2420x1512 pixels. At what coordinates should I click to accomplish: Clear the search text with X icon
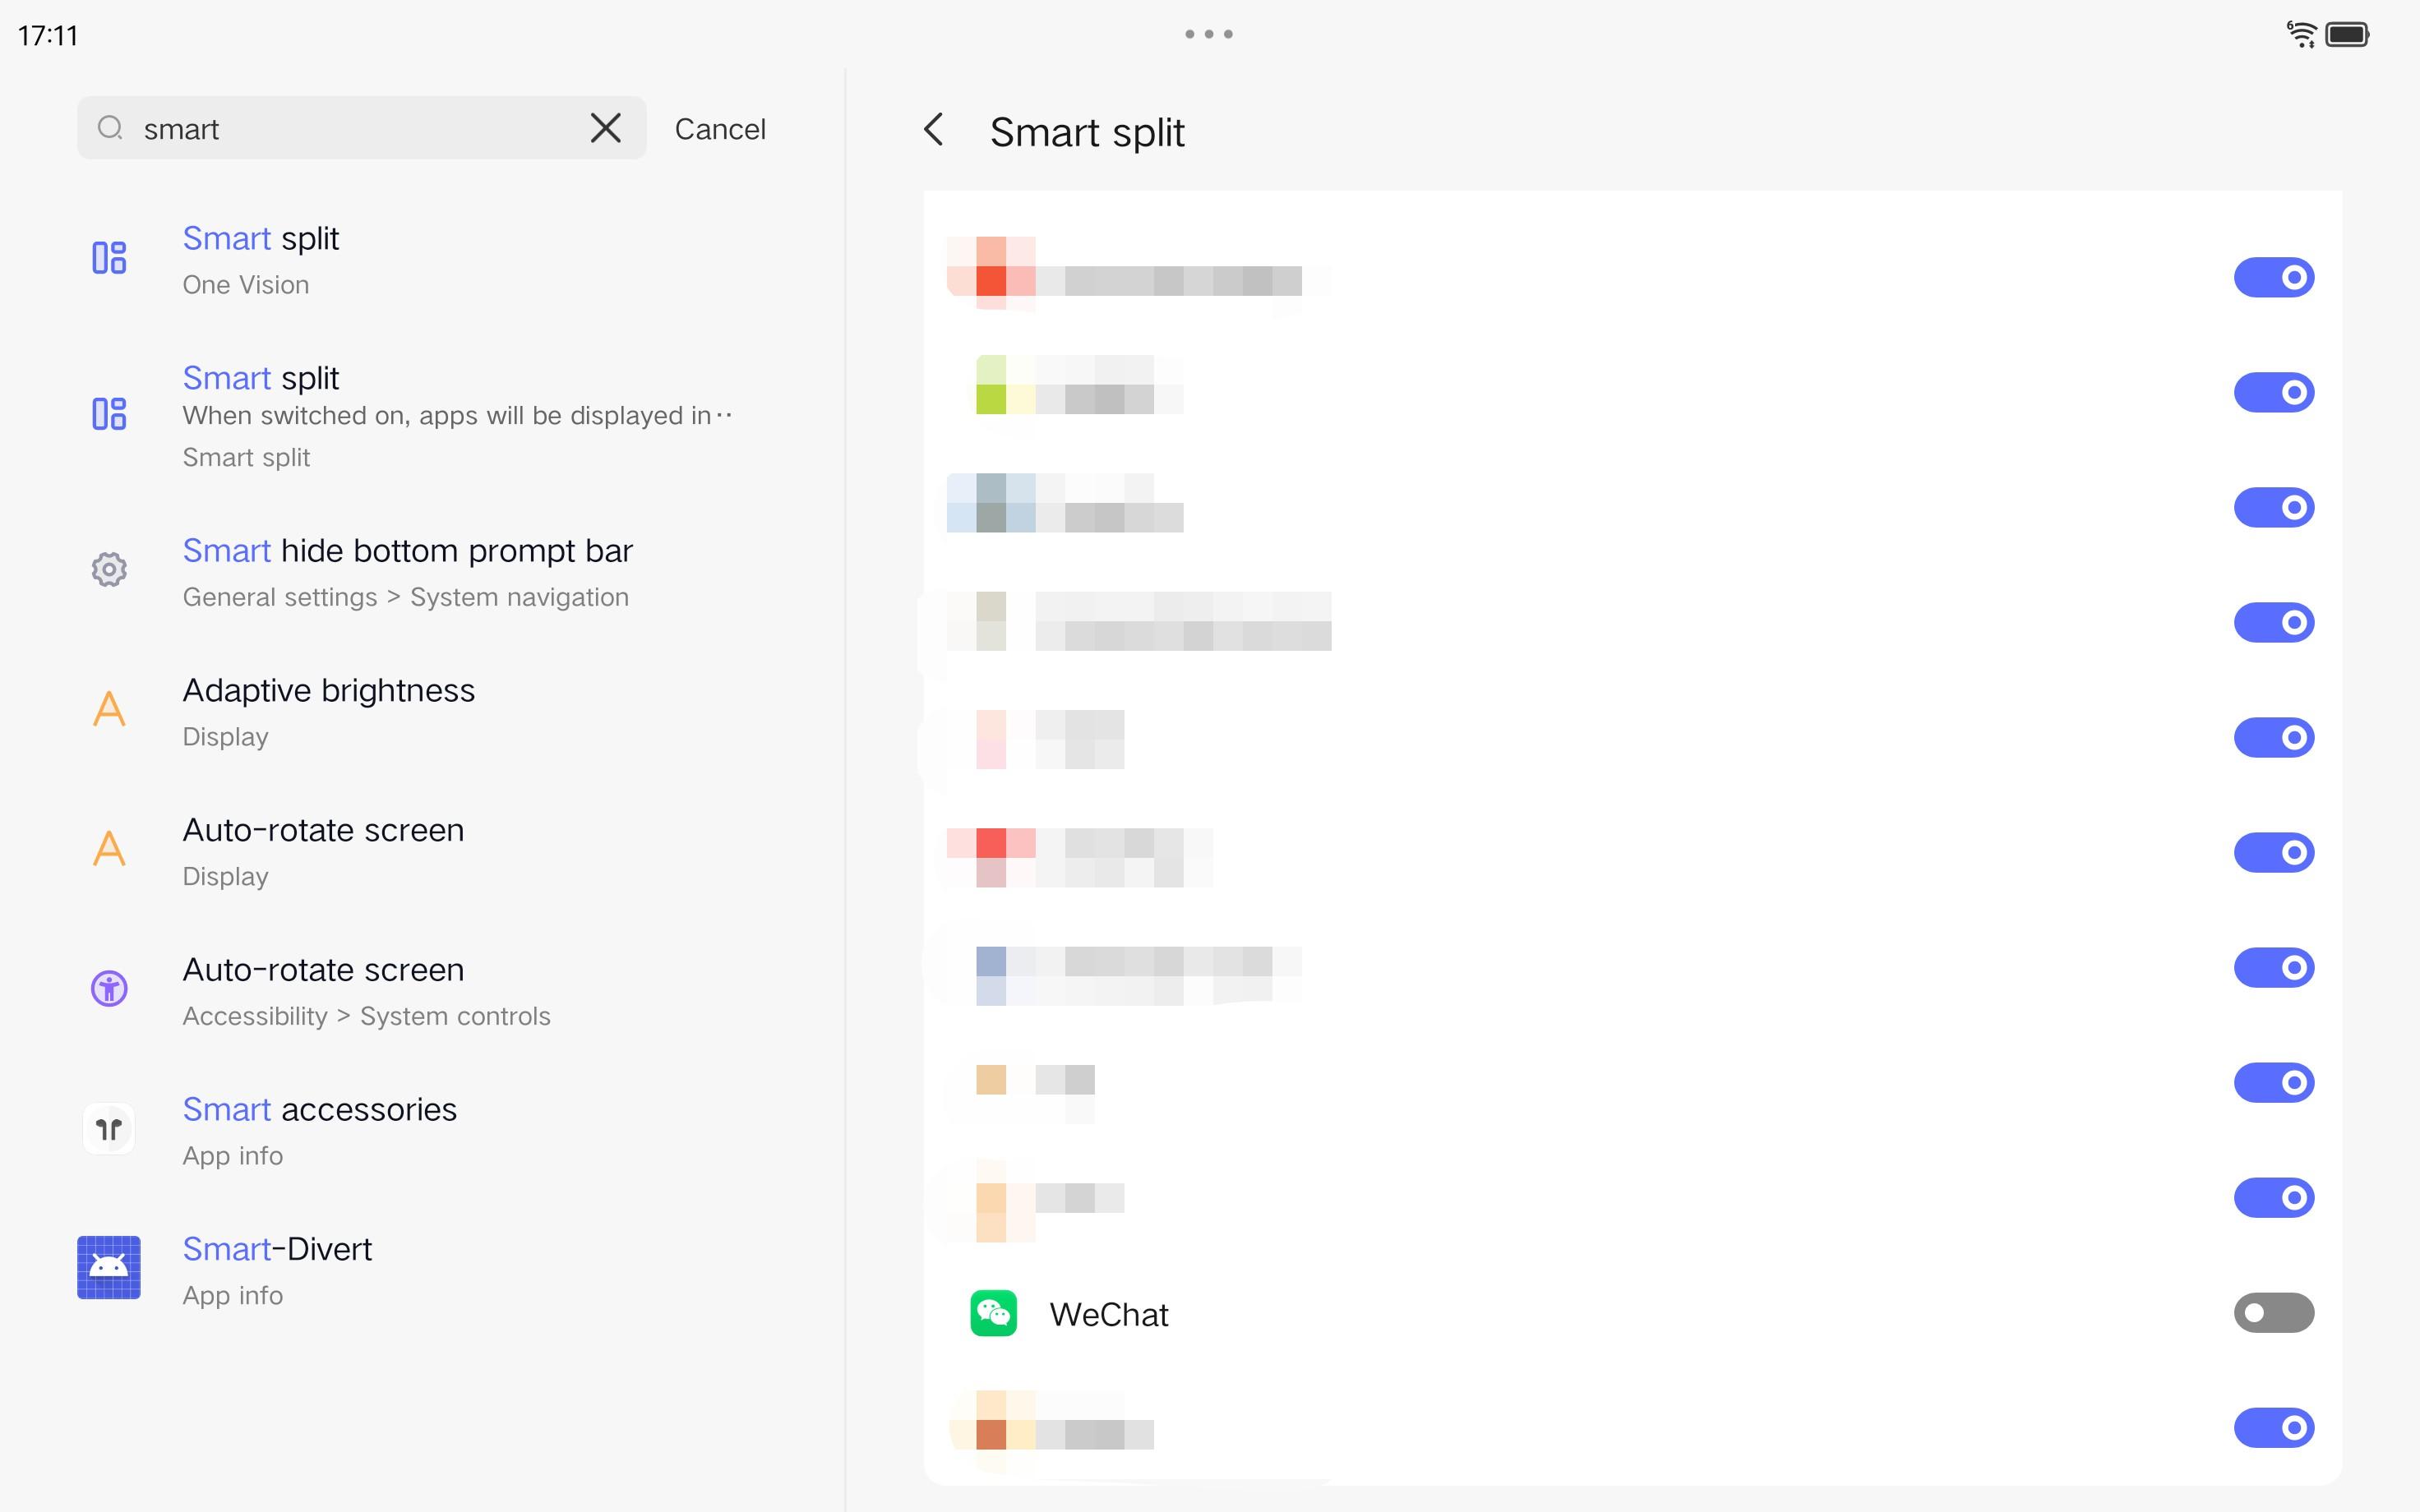[605, 128]
